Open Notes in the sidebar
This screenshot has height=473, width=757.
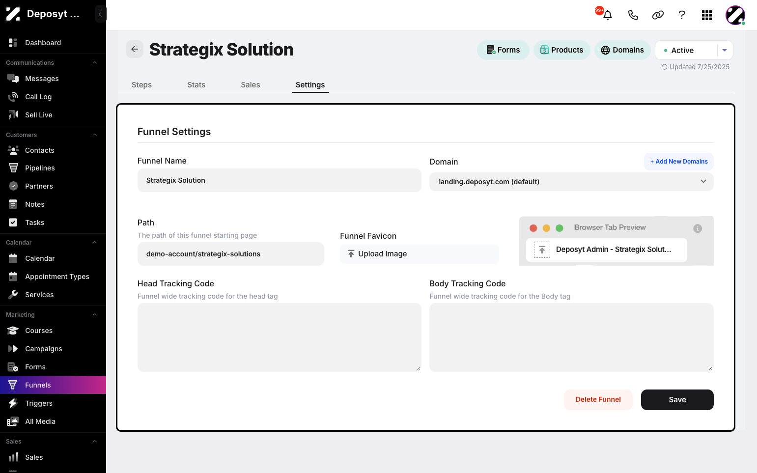(x=53, y=204)
